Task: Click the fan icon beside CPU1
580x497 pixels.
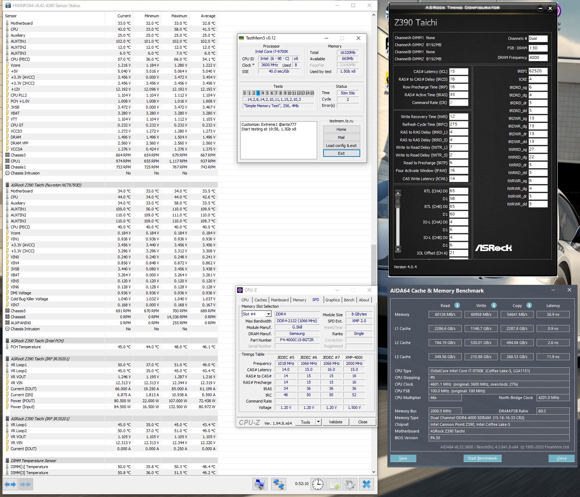Action: click(x=7, y=161)
